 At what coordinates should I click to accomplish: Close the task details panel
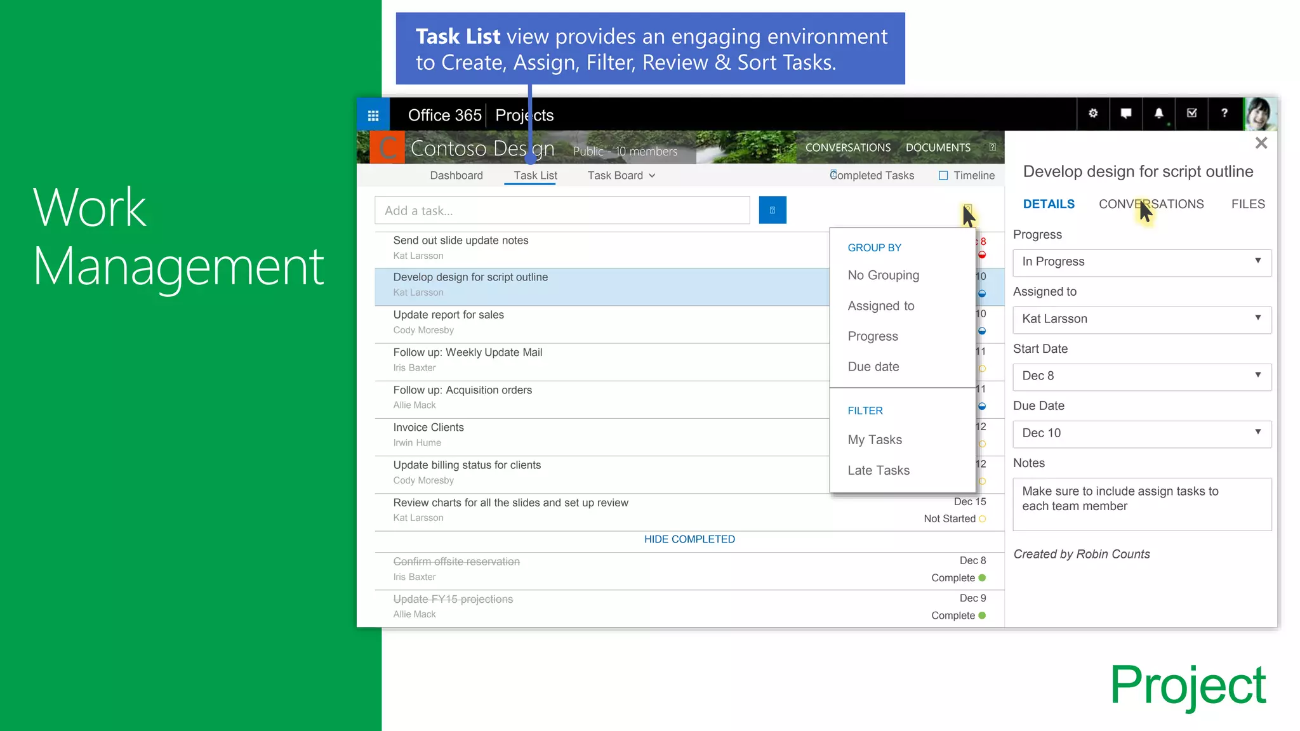pyautogui.click(x=1261, y=143)
